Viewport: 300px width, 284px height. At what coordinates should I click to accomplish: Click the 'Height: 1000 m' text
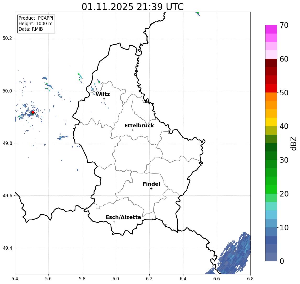pyautogui.click(x=35, y=24)
